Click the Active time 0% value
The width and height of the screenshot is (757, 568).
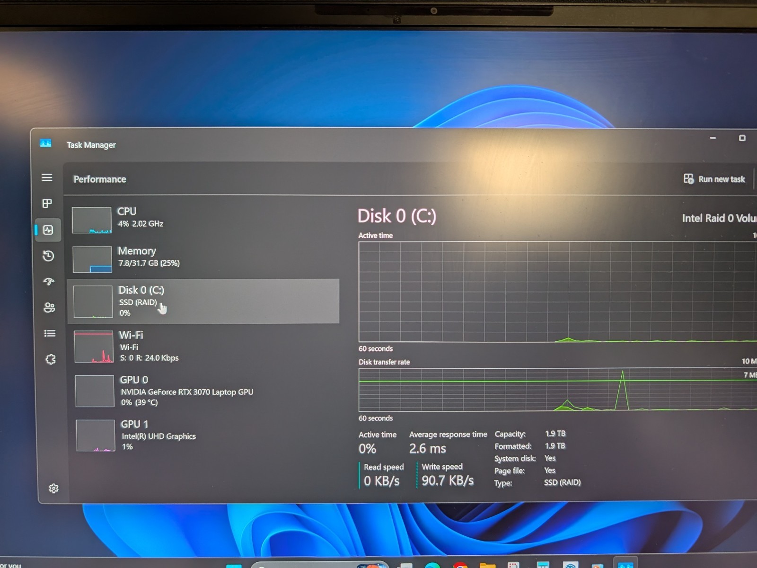click(x=368, y=449)
